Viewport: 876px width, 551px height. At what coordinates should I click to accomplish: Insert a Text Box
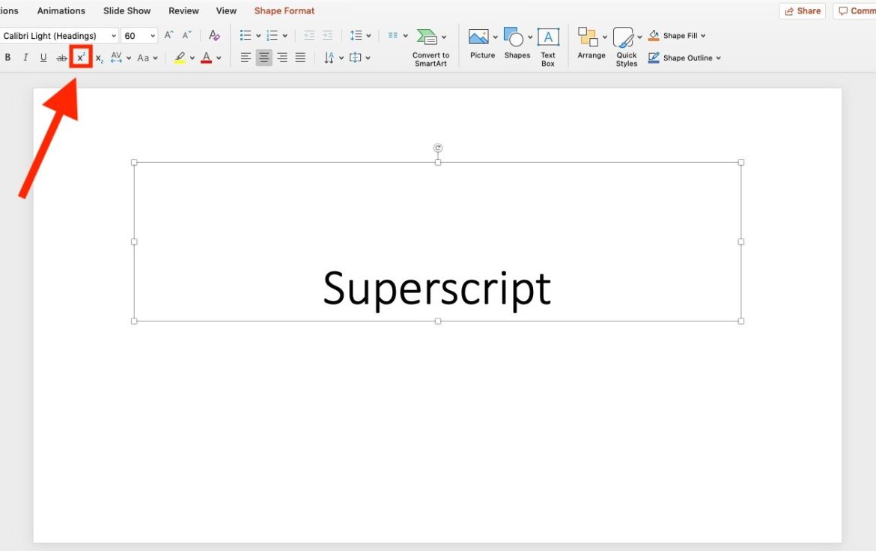click(x=548, y=46)
